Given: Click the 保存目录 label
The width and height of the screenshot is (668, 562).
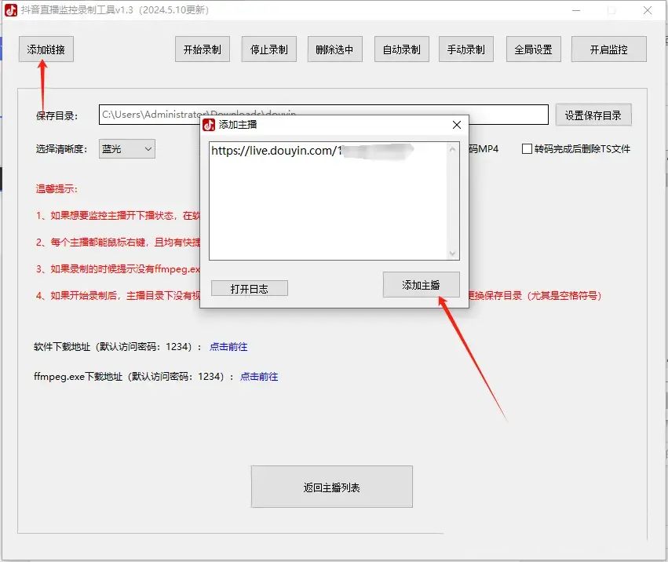Looking at the screenshot, I should (x=57, y=115).
